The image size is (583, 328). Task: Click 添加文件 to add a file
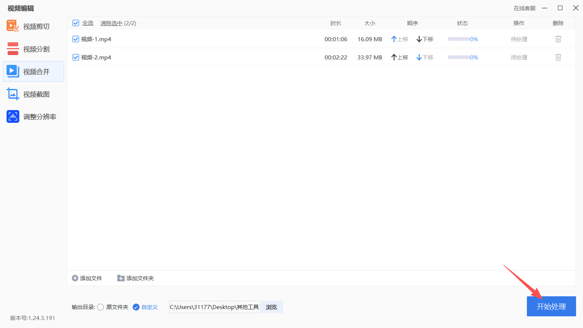click(x=87, y=278)
